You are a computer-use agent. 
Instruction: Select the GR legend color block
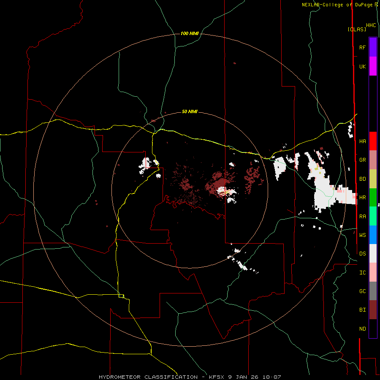click(373, 160)
